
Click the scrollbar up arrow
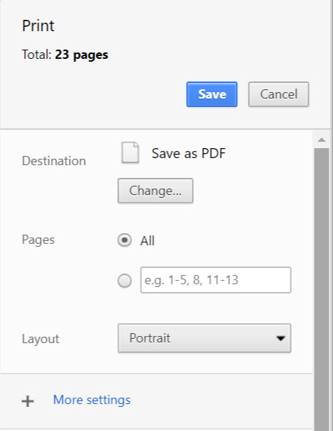click(x=322, y=140)
